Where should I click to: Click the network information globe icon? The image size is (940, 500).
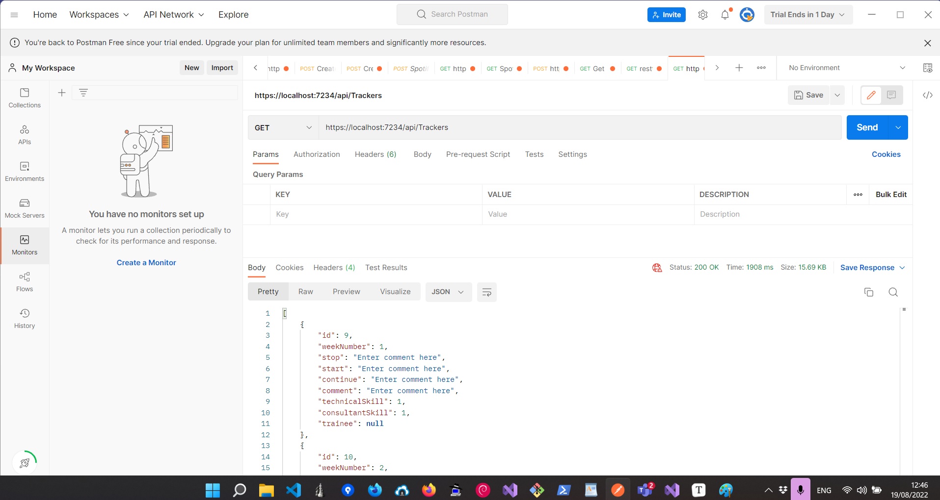(x=657, y=268)
